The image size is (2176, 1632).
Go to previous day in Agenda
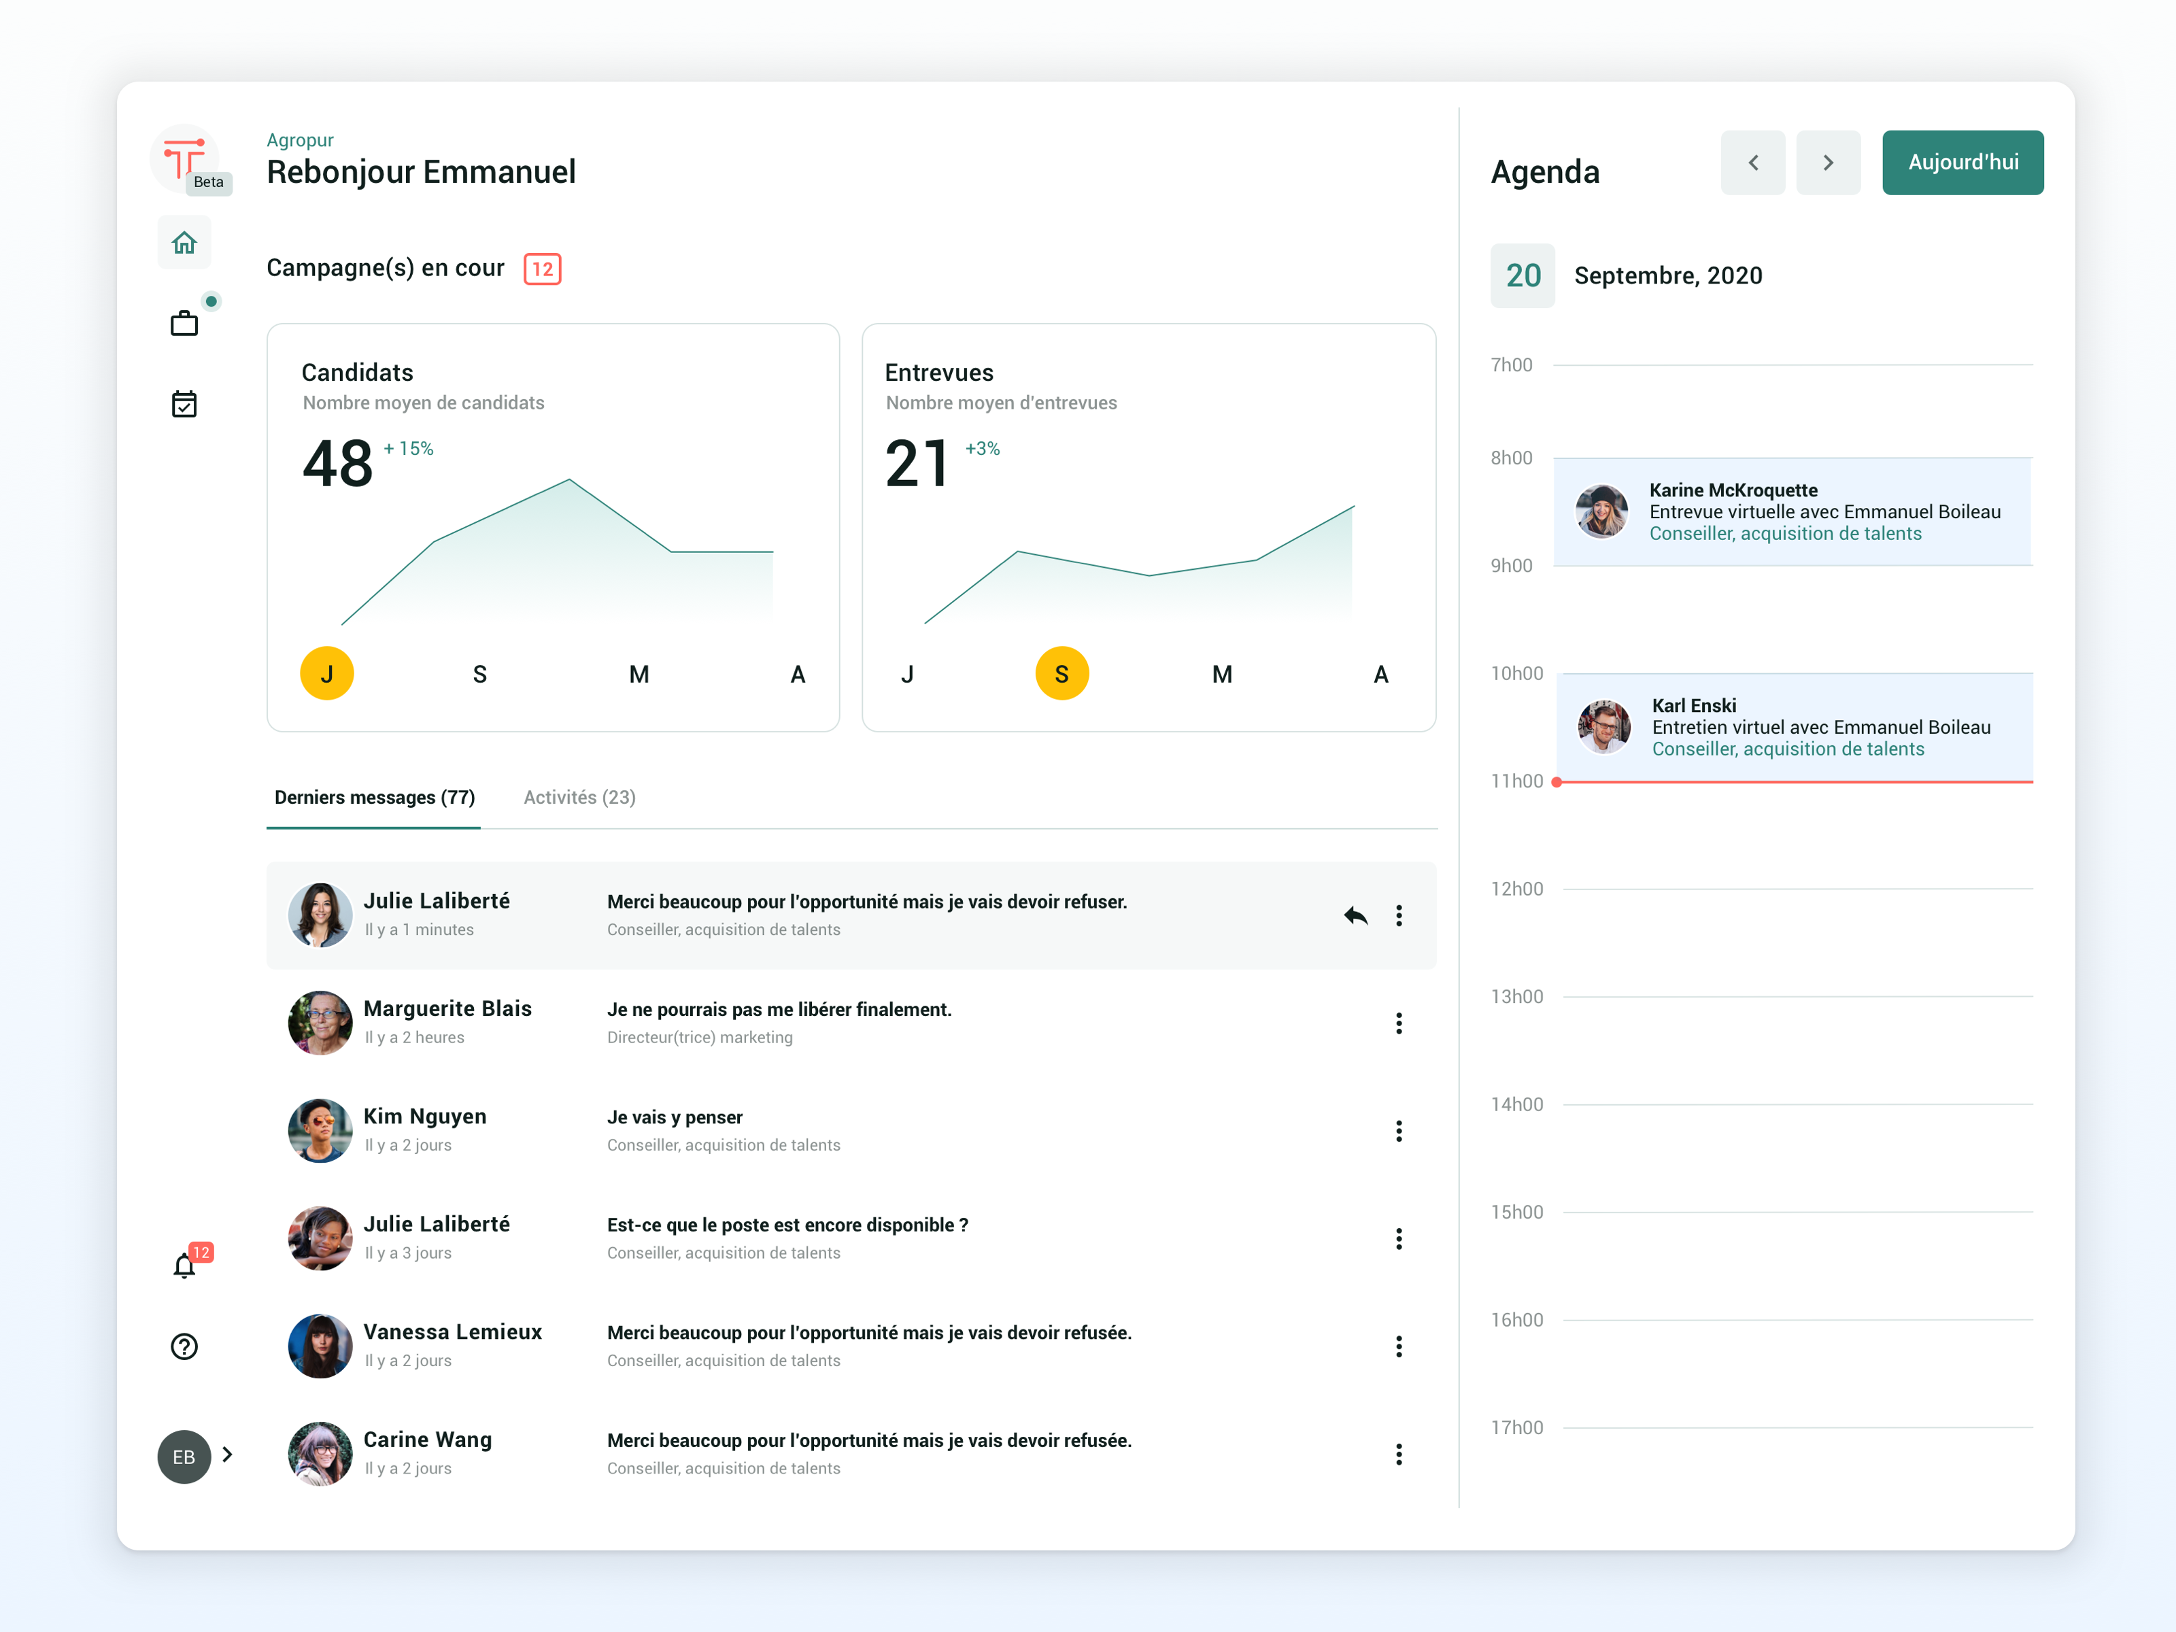click(x=1752, y=163)
